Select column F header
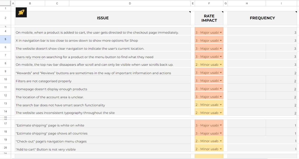 tap(209, 3)
